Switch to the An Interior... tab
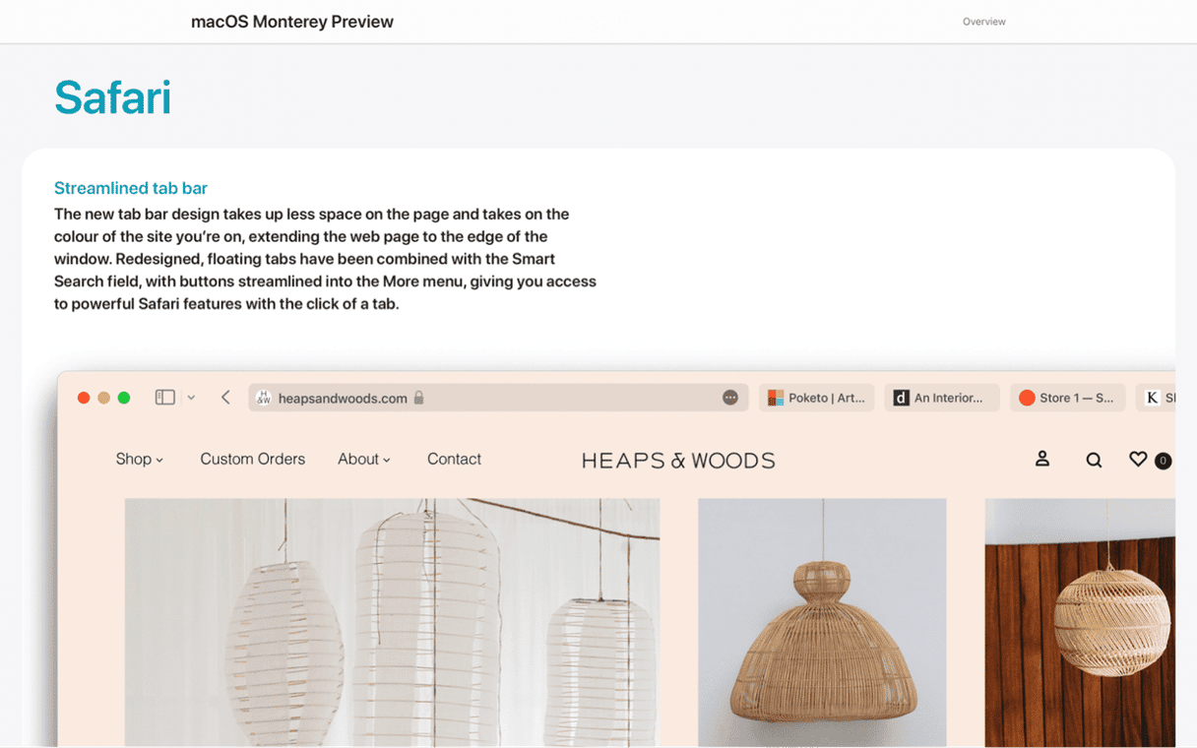1197x748 pixels. 942,398
